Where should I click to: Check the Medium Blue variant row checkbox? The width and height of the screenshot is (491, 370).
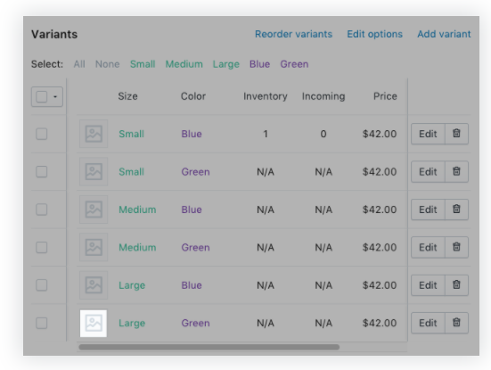click(x=42, y=210)
